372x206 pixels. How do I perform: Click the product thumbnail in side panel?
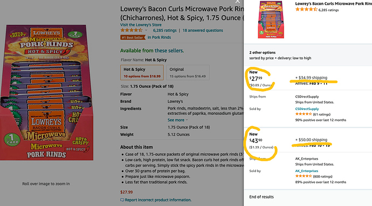271,19
